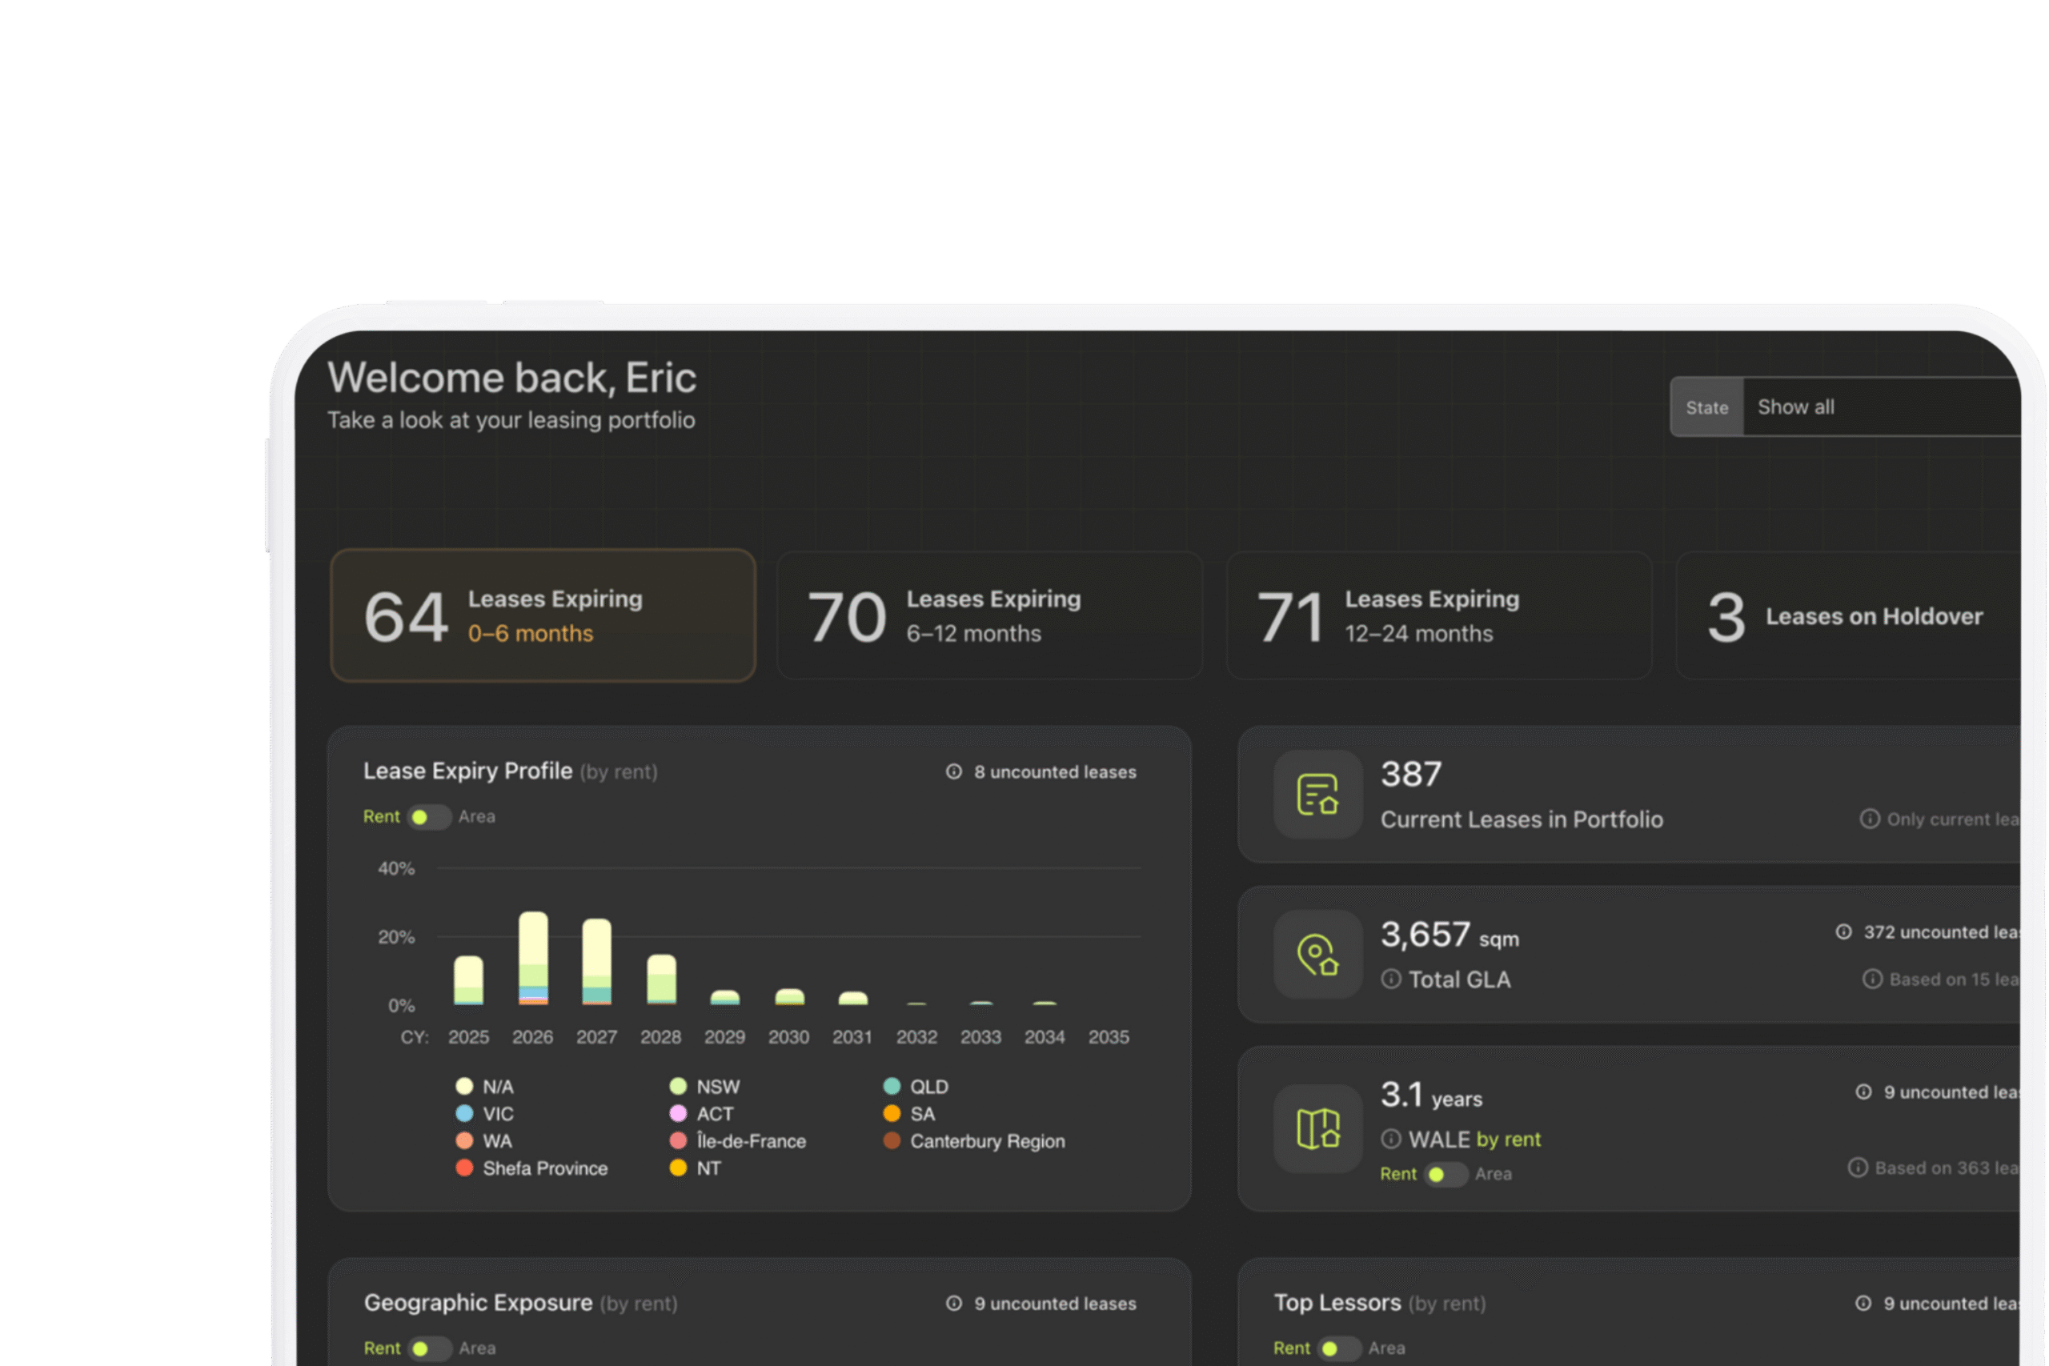Viewport: 2049px width, 1366px height.
Task: Click the Current Leases in Portfolio document icon
Action: 1317,795
